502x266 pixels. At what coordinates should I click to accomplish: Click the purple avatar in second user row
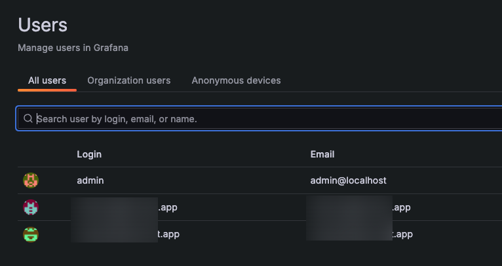coord(31,207)
